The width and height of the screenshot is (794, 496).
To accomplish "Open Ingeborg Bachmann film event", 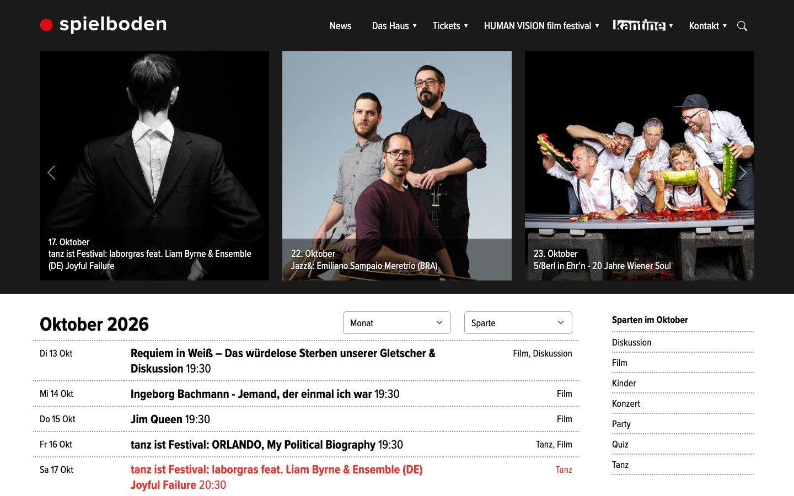I will pyautogui.click(x=265, y=394).
